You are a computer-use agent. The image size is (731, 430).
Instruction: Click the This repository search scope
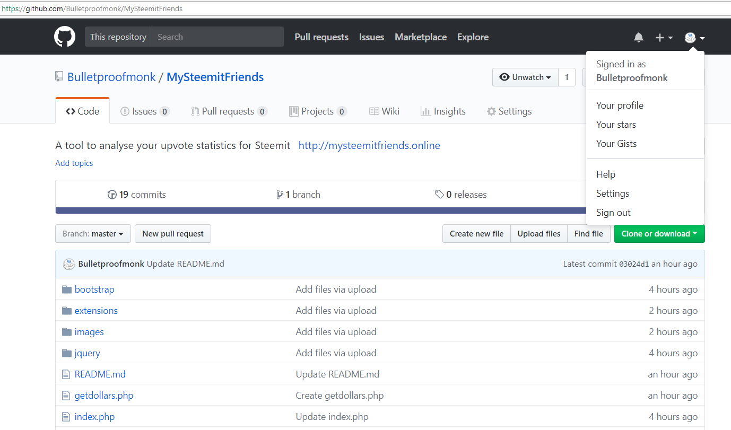118,37
